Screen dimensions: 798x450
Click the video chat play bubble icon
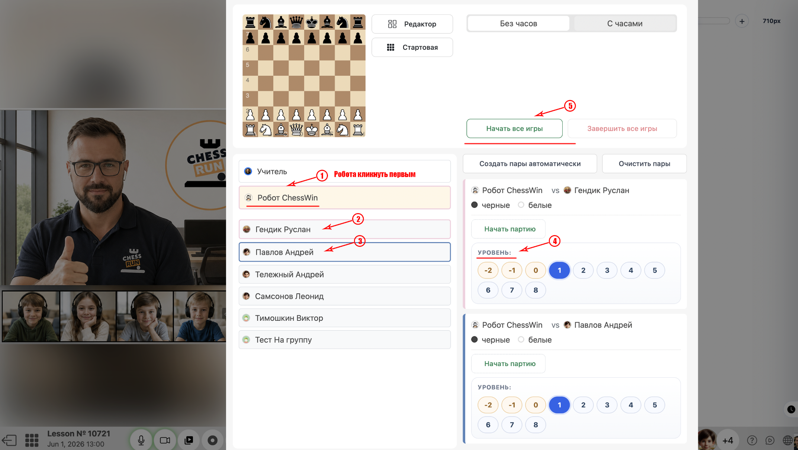[770, 440]
